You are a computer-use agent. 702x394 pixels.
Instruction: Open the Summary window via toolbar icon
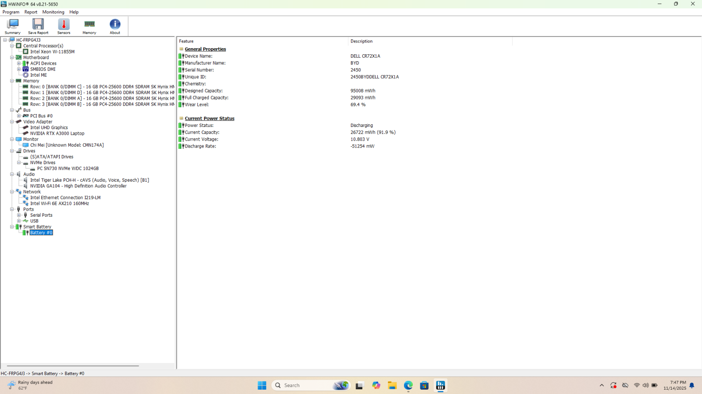coord(12,26)
